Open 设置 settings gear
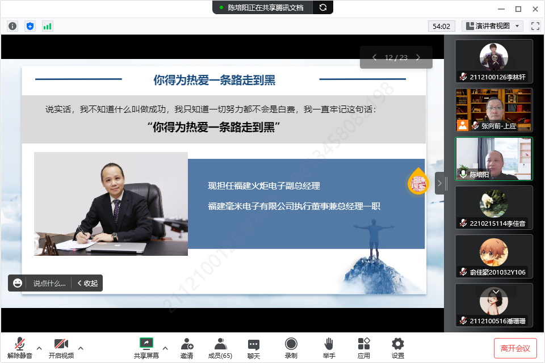 point(398,348)
